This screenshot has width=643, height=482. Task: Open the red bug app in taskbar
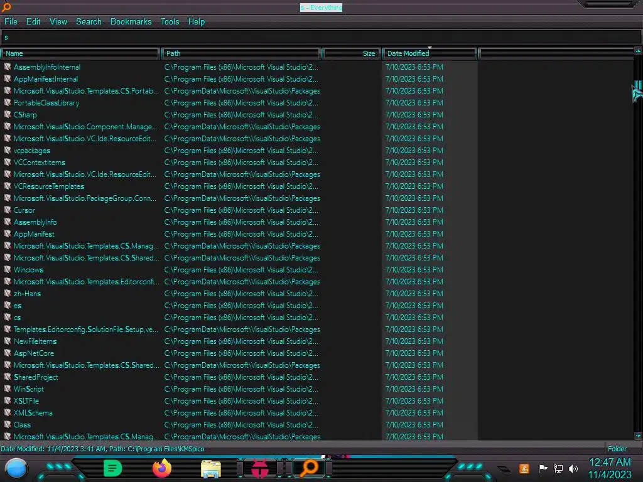pos(260,468)
